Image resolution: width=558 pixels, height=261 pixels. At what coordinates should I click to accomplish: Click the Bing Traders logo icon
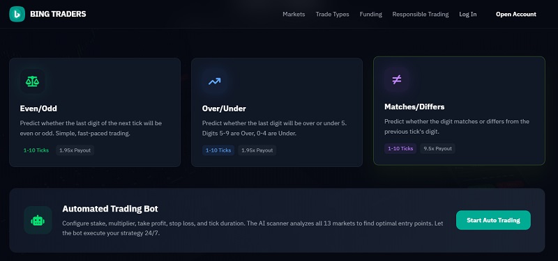point(17,14)
